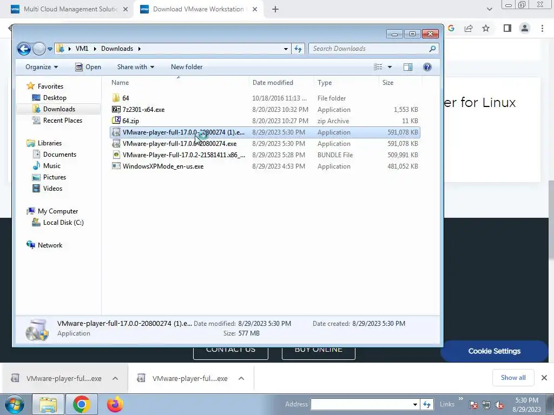Expand arrow after Downloads breadcrumb

coord(139,49)
